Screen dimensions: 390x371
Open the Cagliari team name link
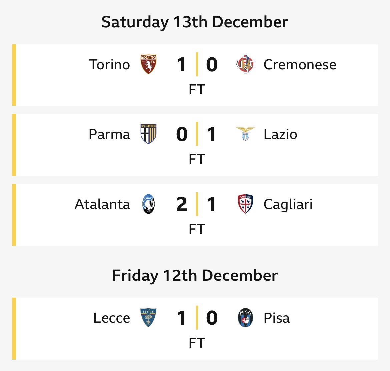(x=288, y=204)
